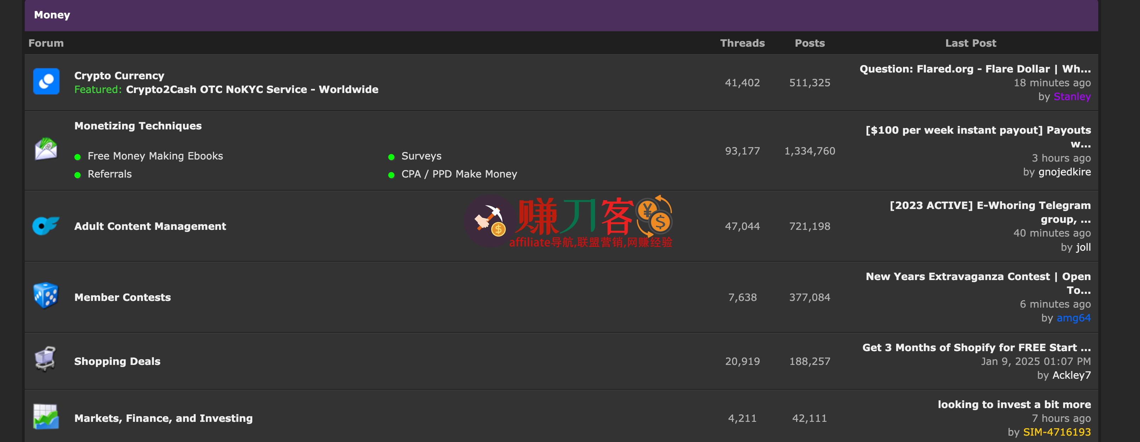Open the Free Money Making Ebooks subforum

pos(155,156)
